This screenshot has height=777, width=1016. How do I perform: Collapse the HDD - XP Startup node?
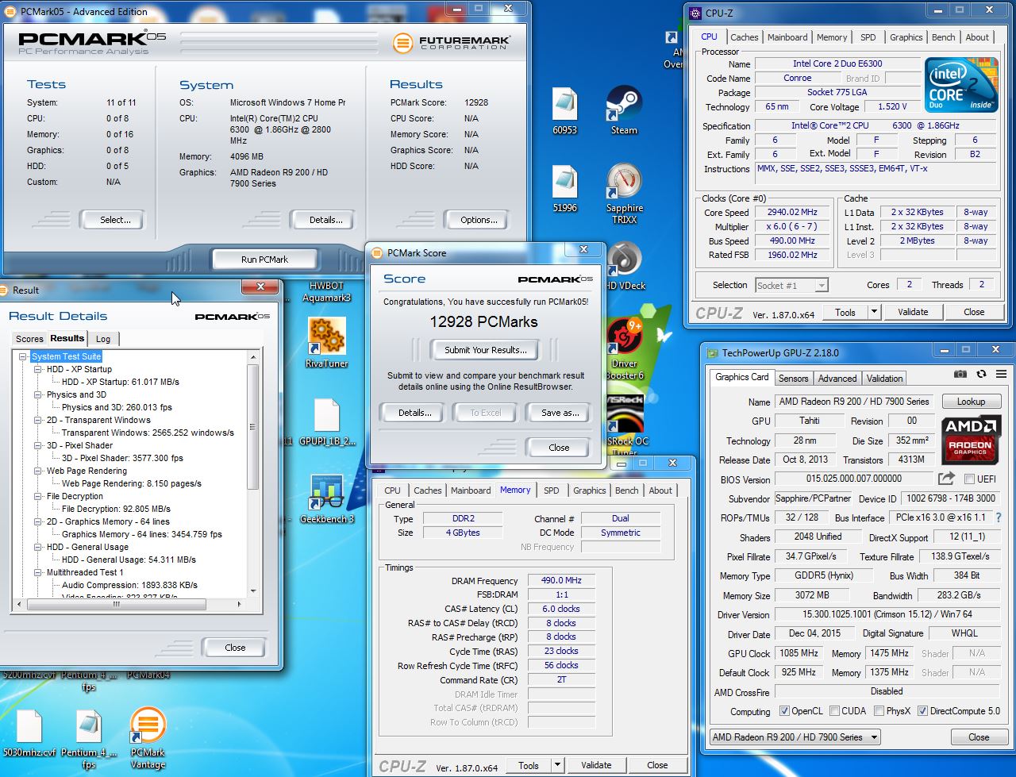pos(39,370)
